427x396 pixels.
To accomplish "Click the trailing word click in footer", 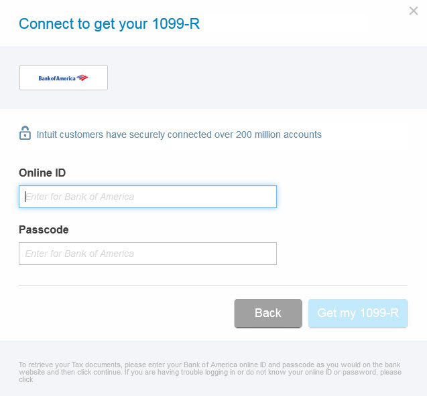I will [26, 379].
